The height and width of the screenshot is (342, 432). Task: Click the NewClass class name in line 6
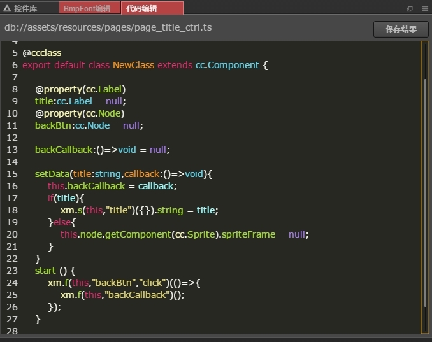[133, 65]
